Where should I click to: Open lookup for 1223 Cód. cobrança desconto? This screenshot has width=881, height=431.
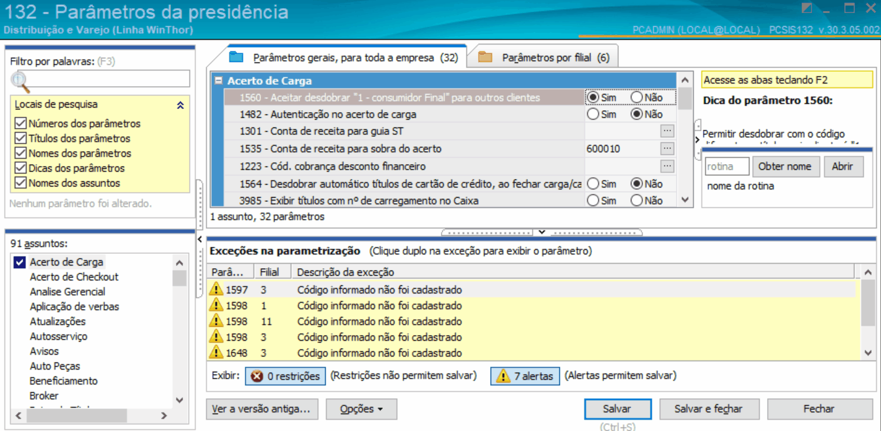[667, 166]
